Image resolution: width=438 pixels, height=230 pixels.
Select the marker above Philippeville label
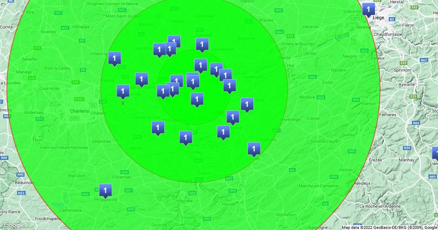(x=105, y=191)
